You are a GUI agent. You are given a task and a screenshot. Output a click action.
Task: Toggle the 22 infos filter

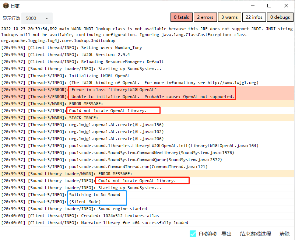click(x=254, y=17)
